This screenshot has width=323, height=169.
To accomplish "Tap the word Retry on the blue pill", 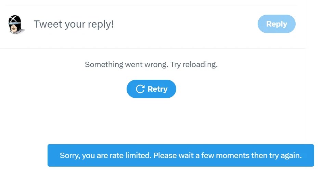I will click(157, 89).
